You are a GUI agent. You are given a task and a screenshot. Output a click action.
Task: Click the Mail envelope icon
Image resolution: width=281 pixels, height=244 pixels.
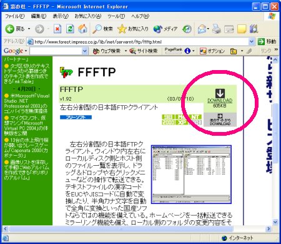202,29
